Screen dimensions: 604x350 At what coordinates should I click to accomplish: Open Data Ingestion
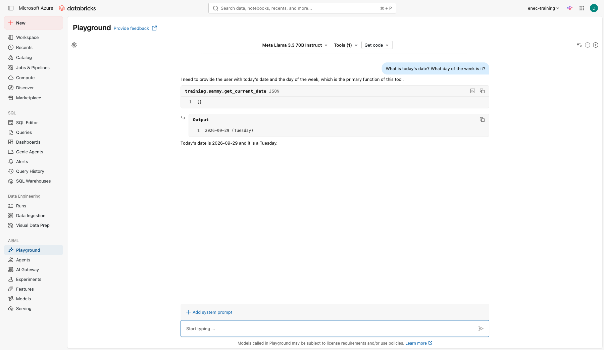click(34, 215)
